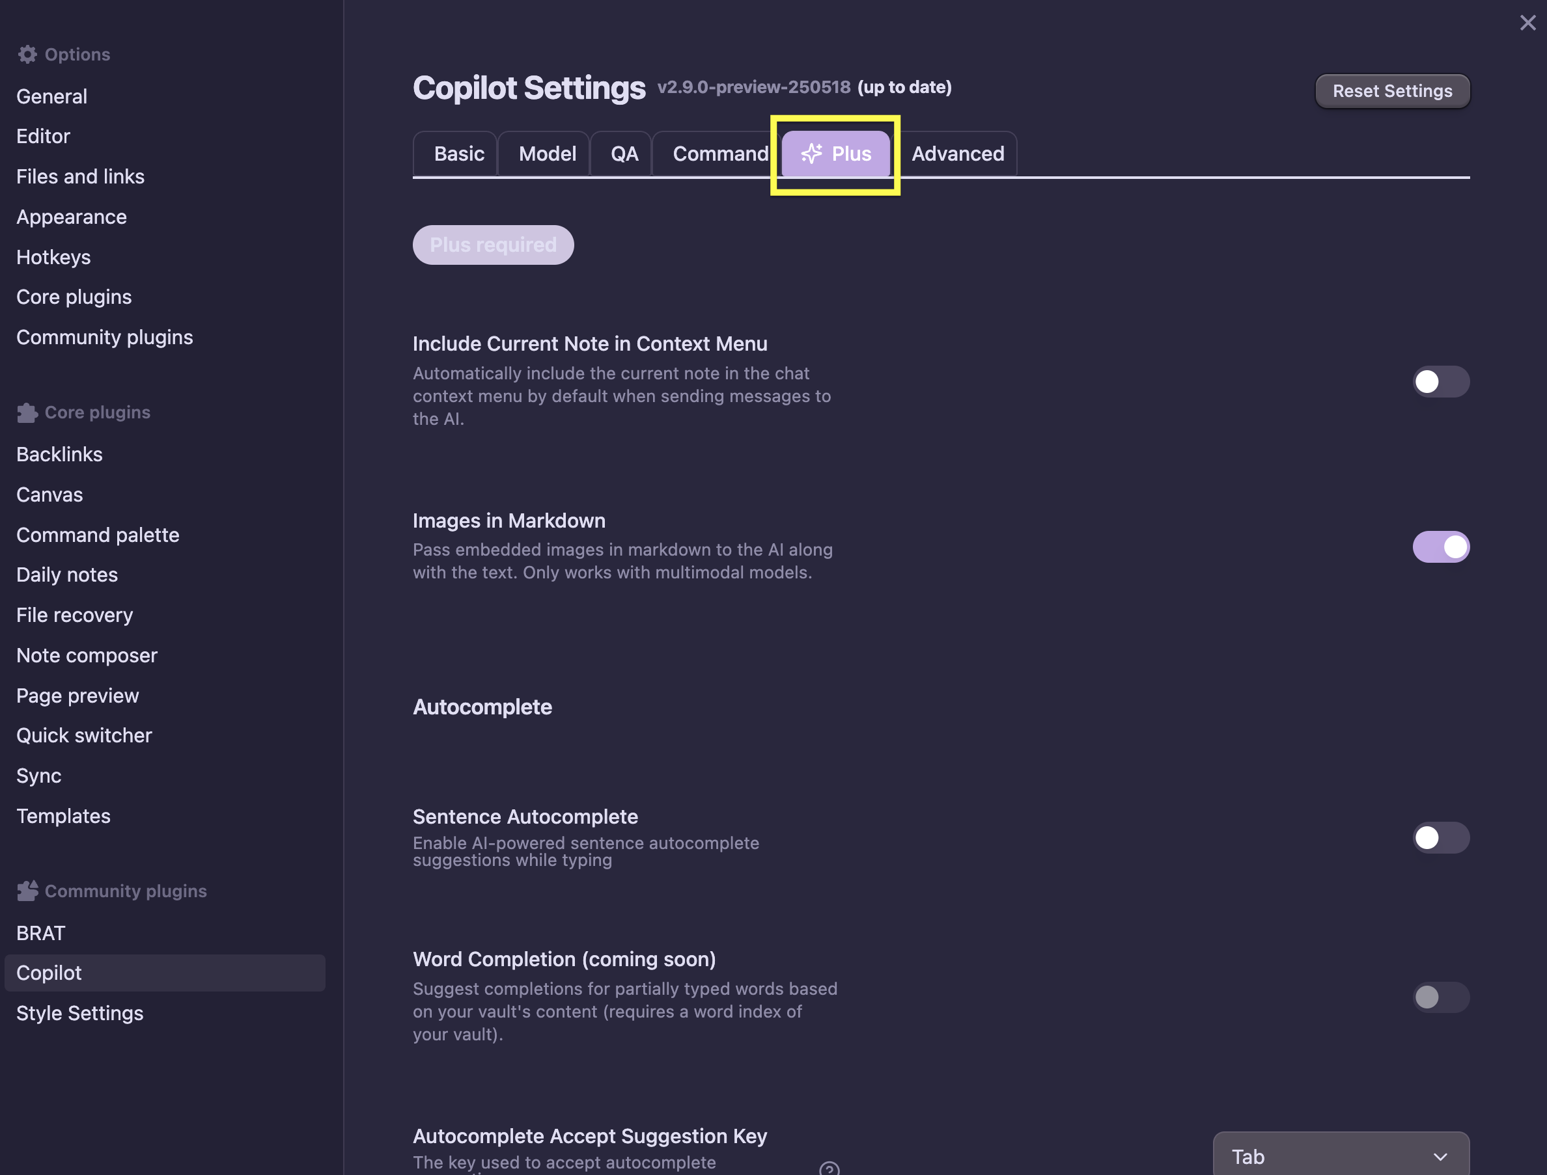Click the Plus required badge
The image size is (1547, 1175).
click(x=493, y=245)
